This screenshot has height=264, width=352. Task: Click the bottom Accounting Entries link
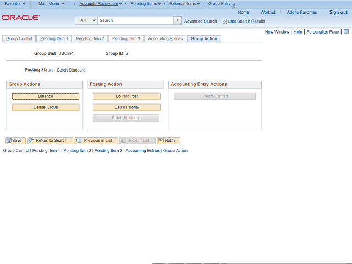click(143, 150)
